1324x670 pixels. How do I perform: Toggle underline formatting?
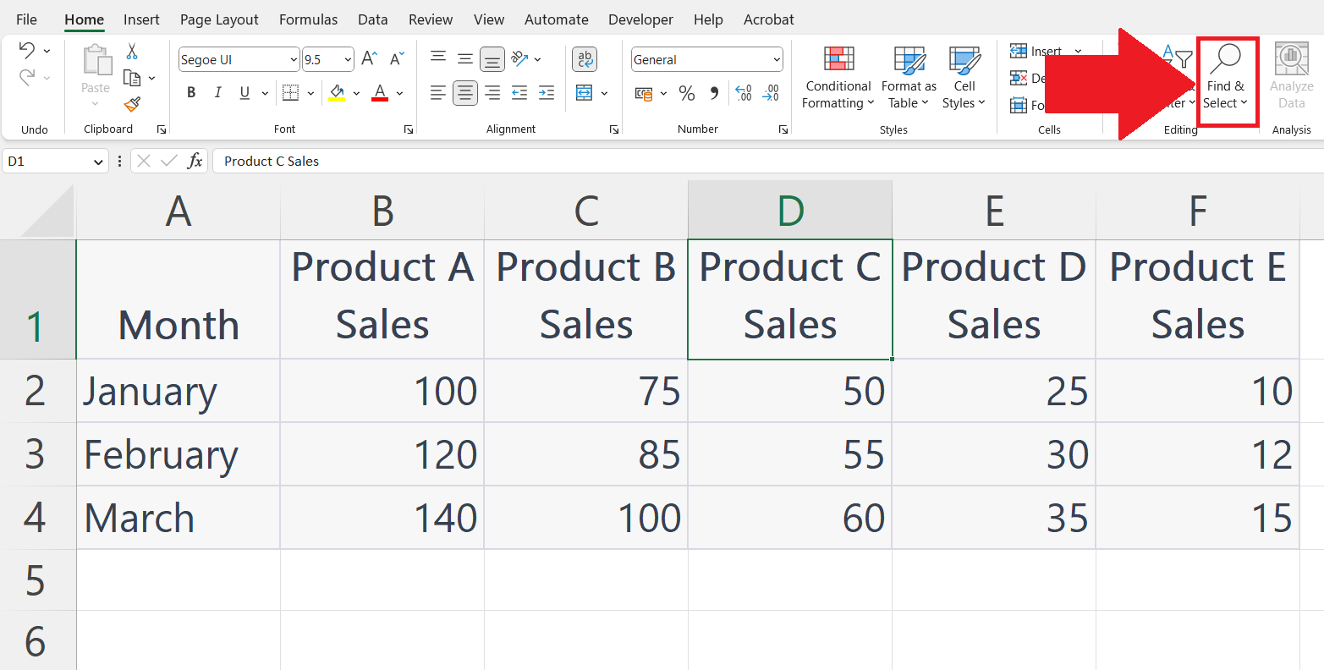(x=243, y=92)
